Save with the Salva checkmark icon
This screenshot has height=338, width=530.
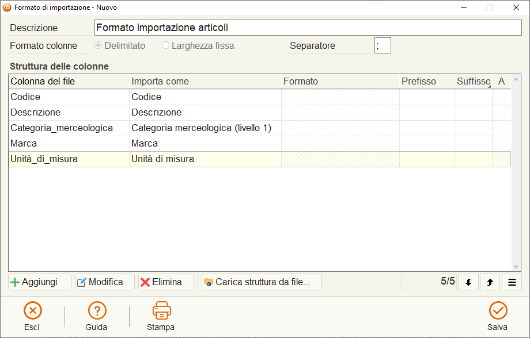[498, 310]
